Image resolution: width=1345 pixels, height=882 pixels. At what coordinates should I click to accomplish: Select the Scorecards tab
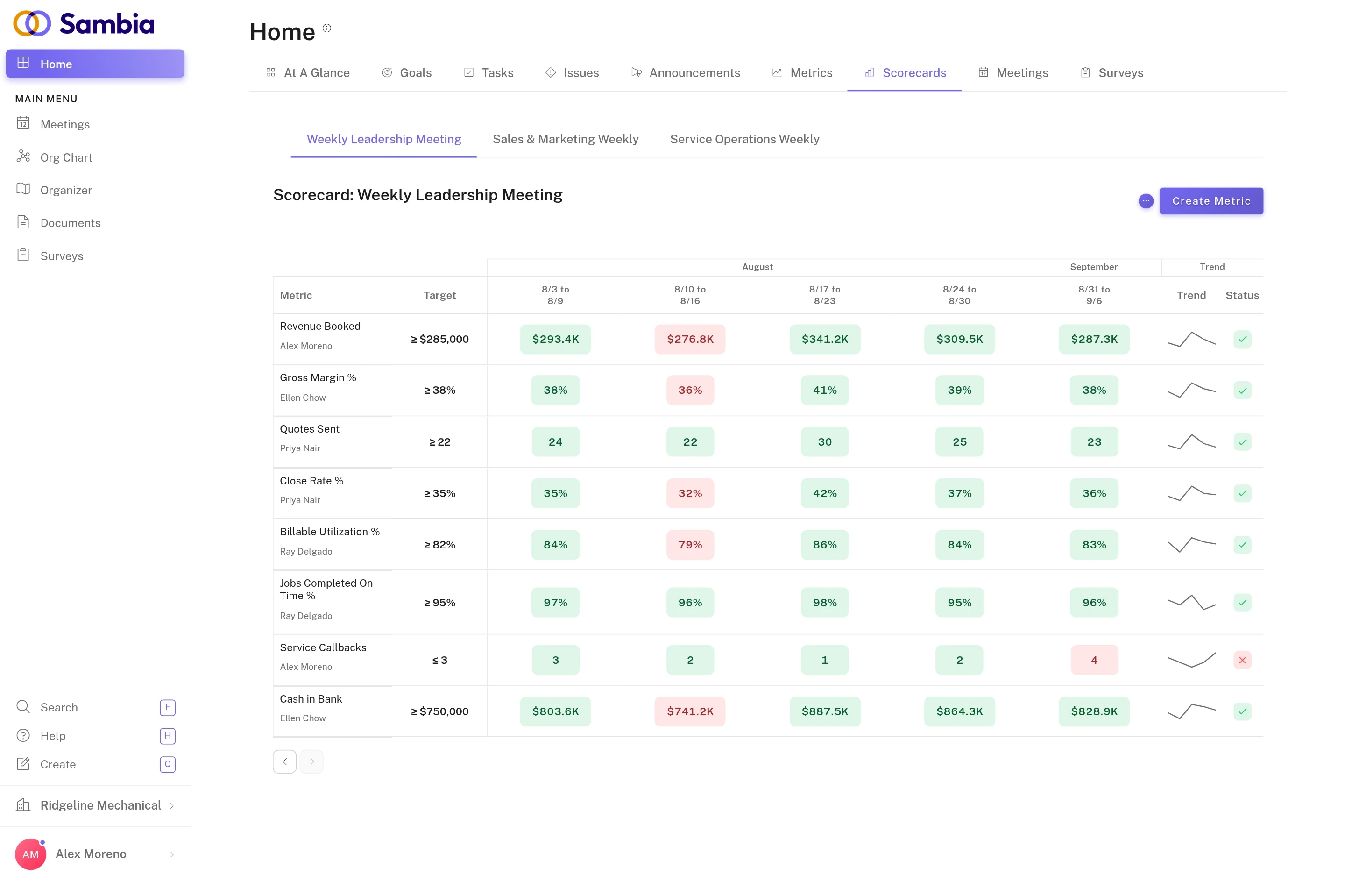pyautogui.click(x=905, y=73)
